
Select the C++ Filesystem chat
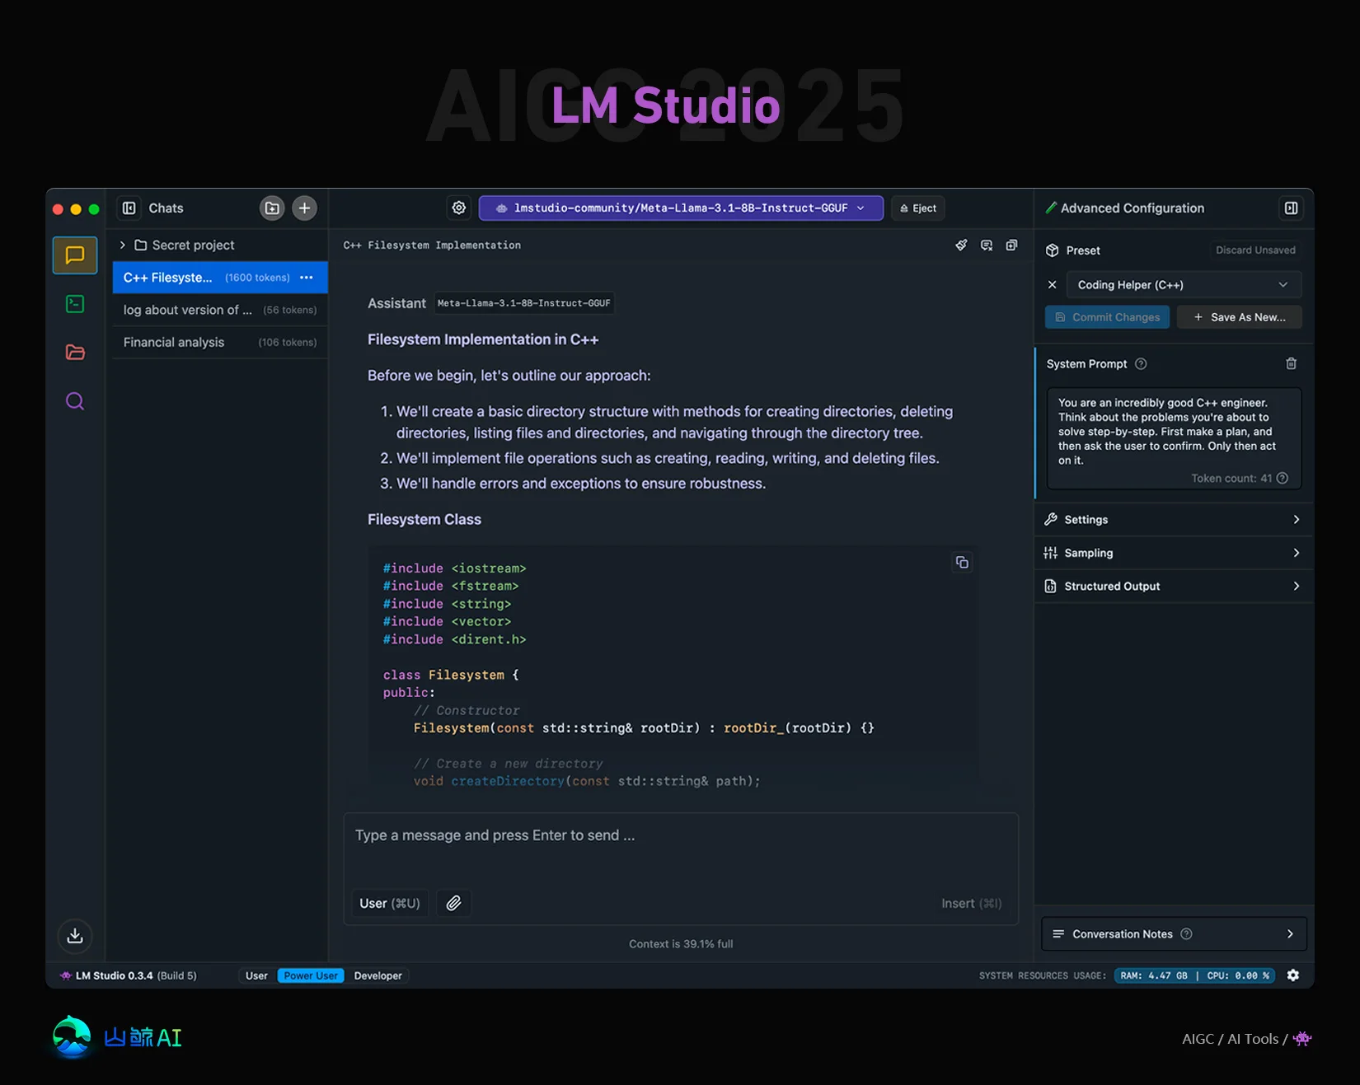coord(220,278)
